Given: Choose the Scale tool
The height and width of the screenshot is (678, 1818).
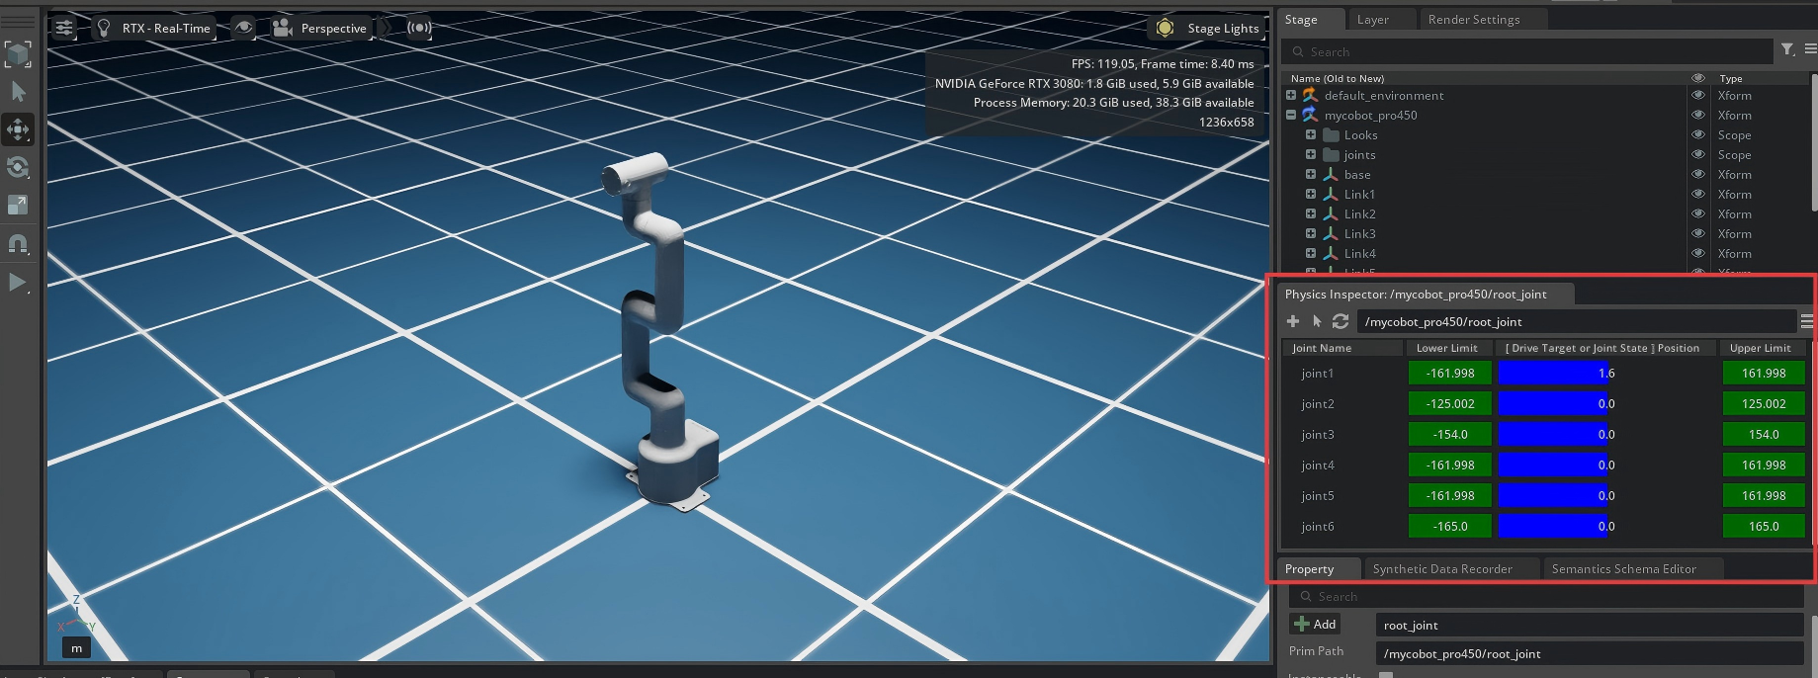Looking at the screenshot, I should [18, 205].
